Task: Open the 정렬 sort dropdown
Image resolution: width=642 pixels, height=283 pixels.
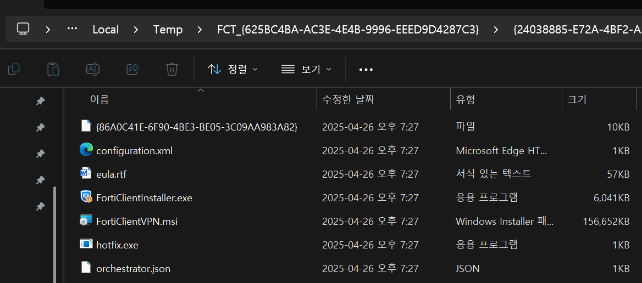Action: (x=233, y=70)
